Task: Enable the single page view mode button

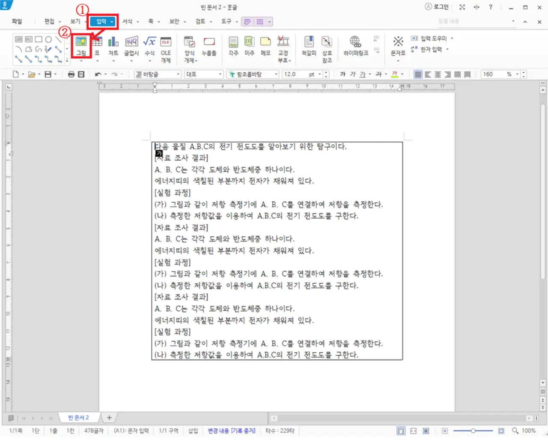Action: tap(401, 431)
